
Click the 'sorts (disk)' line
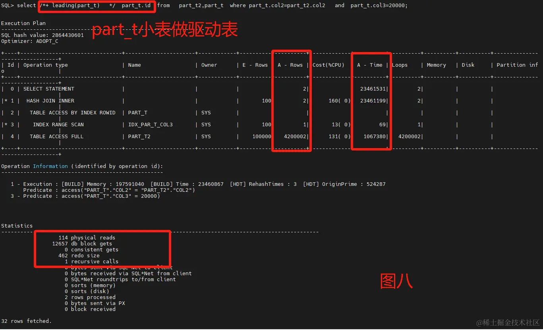click(87, 291)
